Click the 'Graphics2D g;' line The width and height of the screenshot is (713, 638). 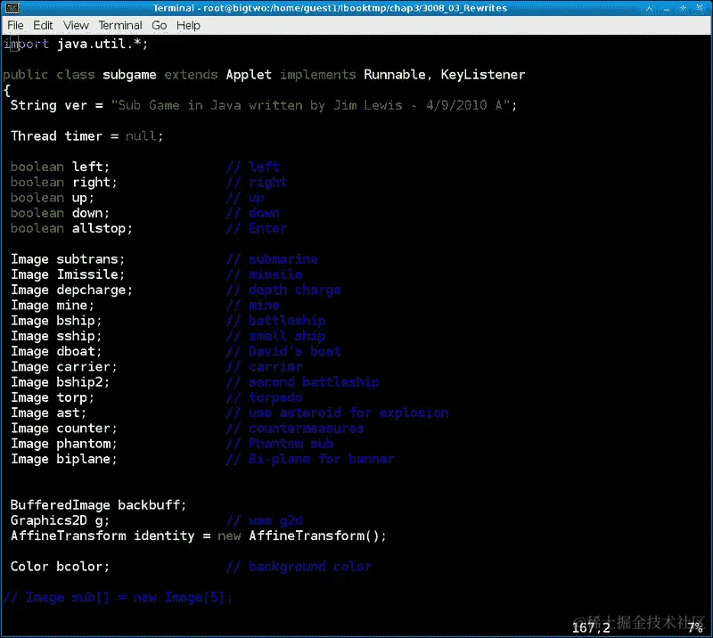tap(60, 520)
